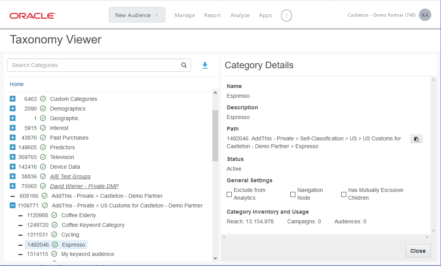
Task: Open the A/B Test Groups category
Action: (x=70, y=176)
